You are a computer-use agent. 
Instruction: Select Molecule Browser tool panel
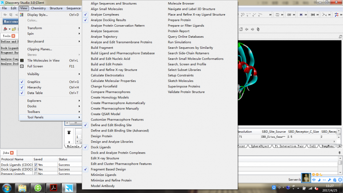[181, 3]
